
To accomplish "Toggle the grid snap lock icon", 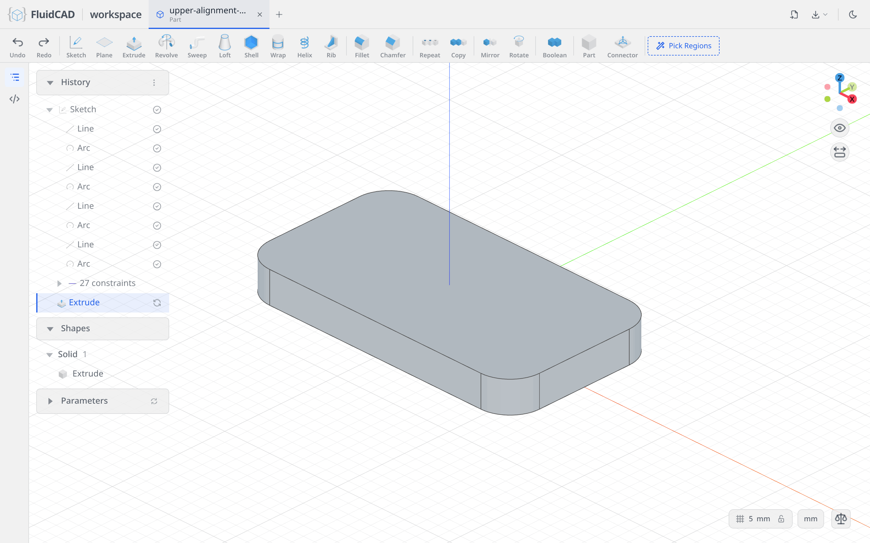I will (x=781, y=519).
